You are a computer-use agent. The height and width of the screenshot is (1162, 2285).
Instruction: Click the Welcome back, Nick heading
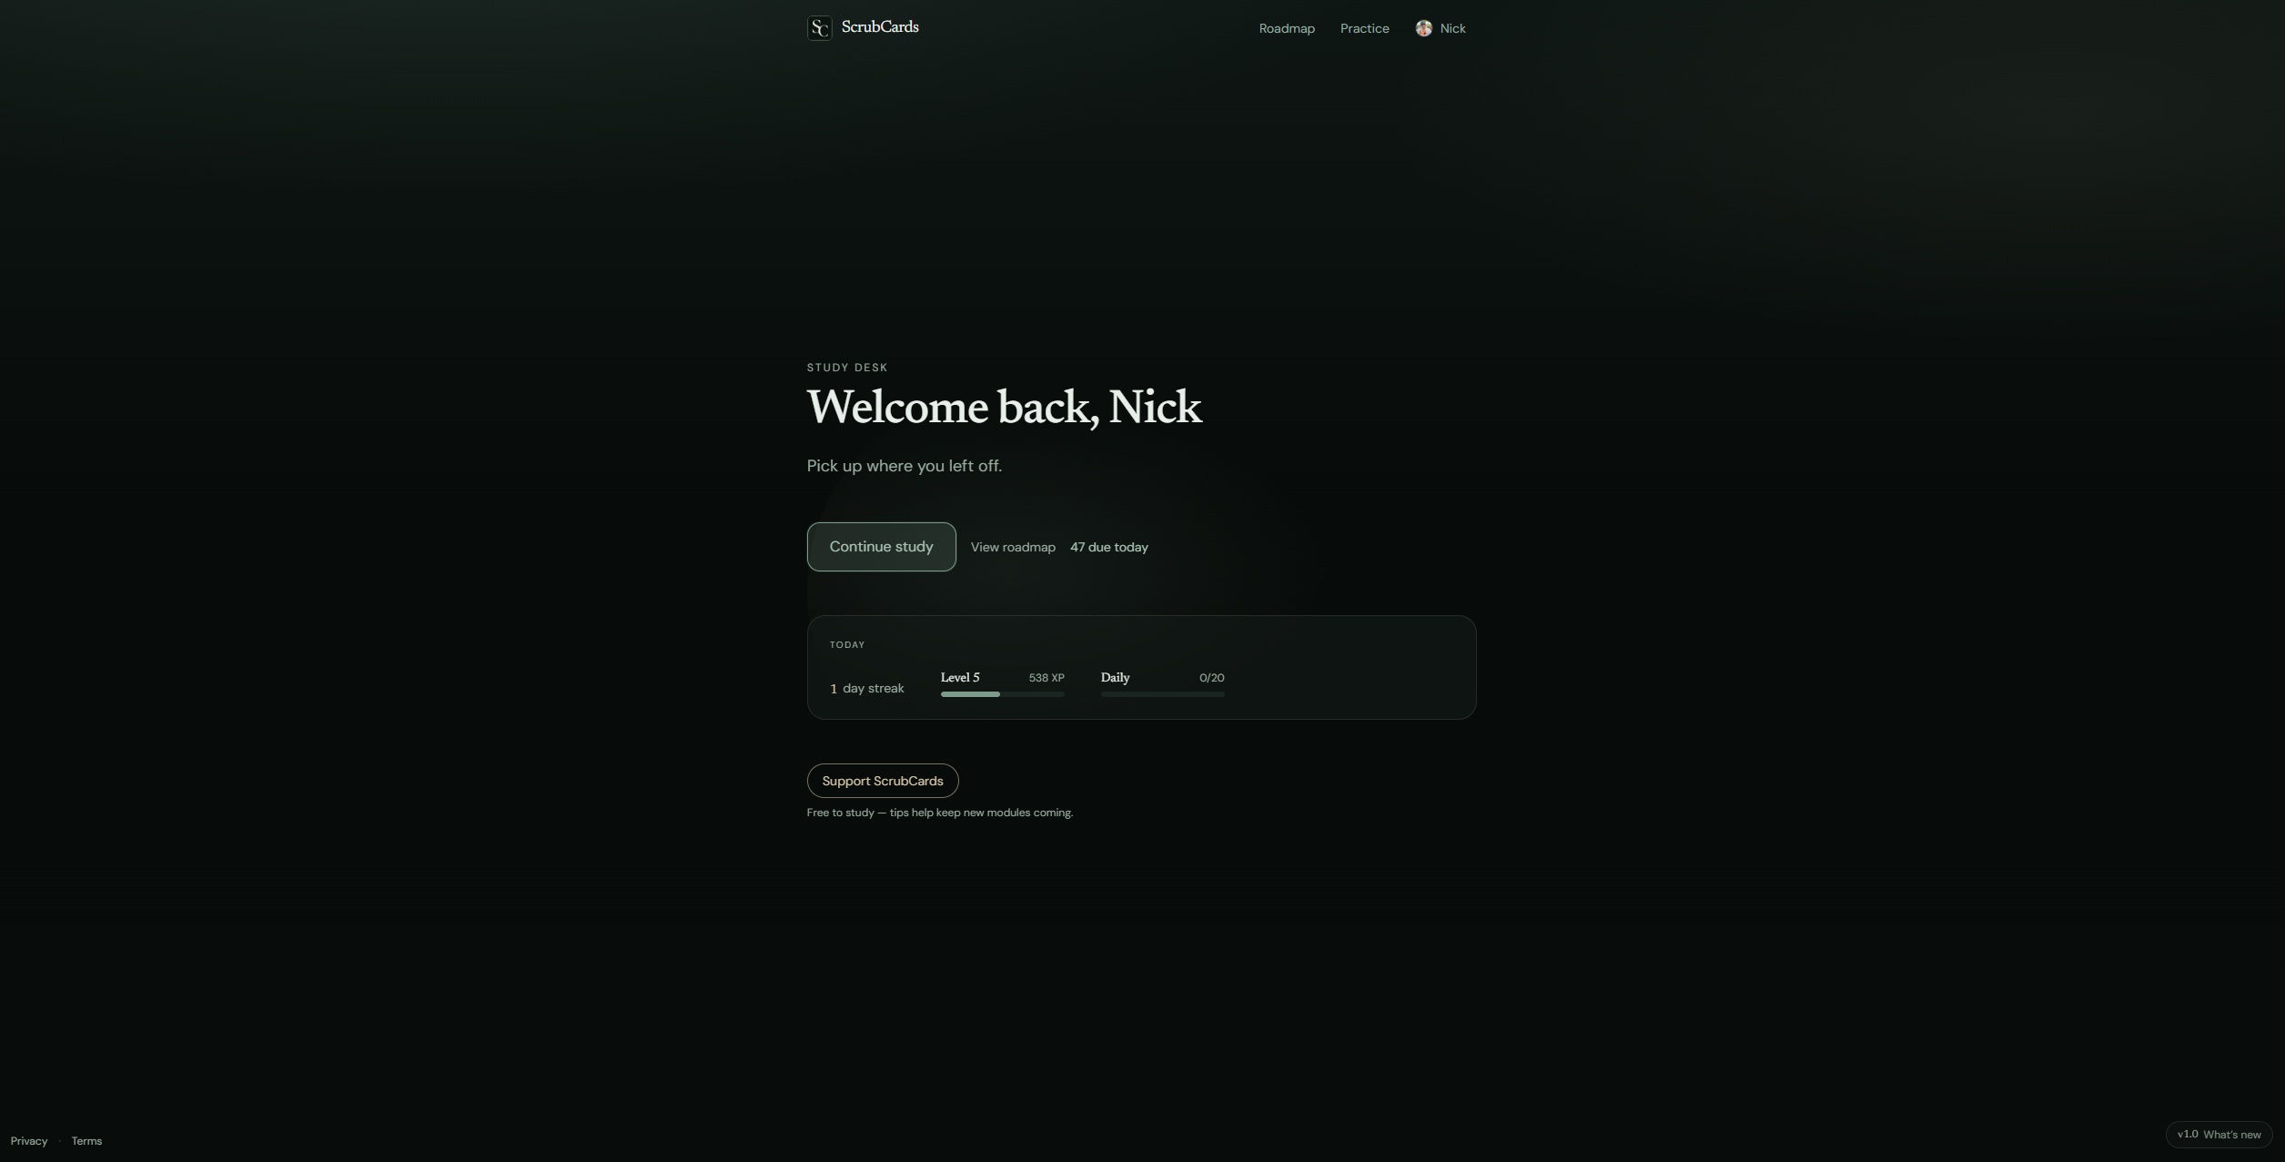coord(1004,407)
